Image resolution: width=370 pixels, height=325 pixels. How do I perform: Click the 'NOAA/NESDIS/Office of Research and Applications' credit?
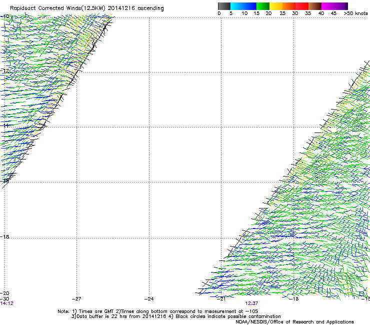click(x=294, y=322)
